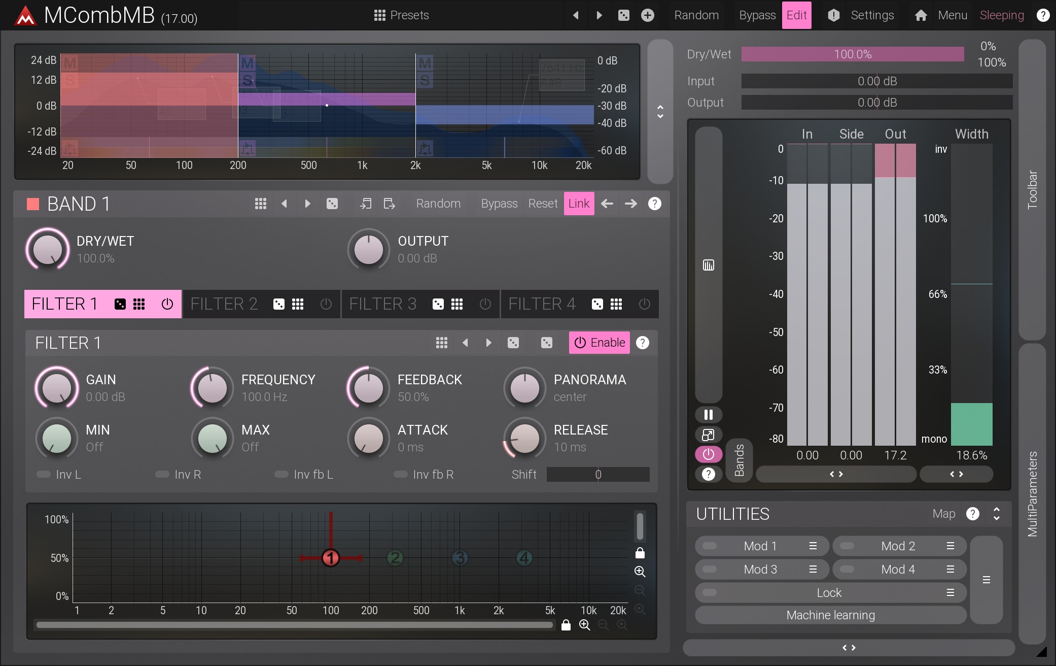The height and width of the screenshot is (666, 1056).
Task: Click the Machine learning button
Action: 830,615
